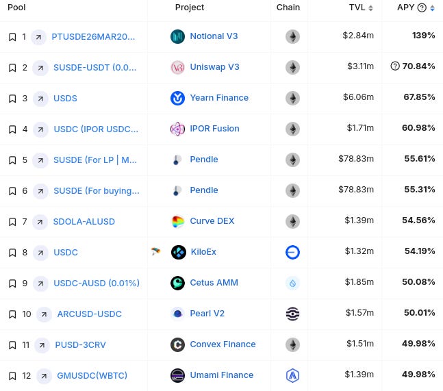Bookmark the SUSDE-USDT pool row
The height and width of the screenshot is (391, 443).
click(x=12, y=68)
